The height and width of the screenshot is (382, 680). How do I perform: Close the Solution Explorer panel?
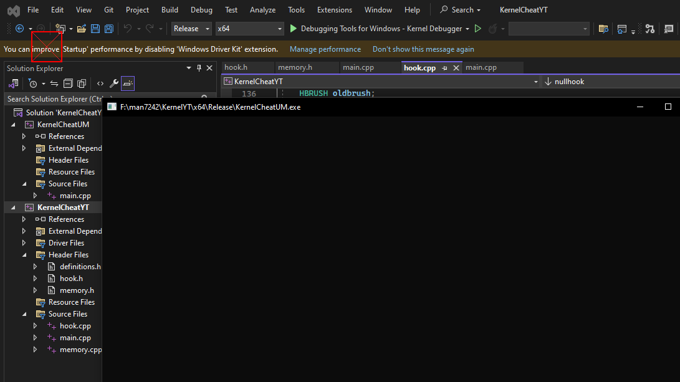coord(209,68)
